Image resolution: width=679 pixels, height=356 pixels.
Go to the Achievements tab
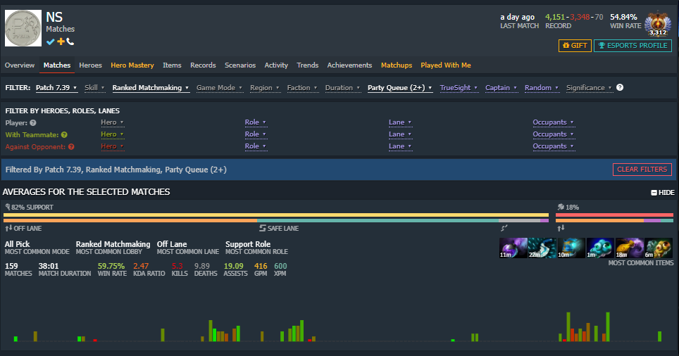coord(349,65)
